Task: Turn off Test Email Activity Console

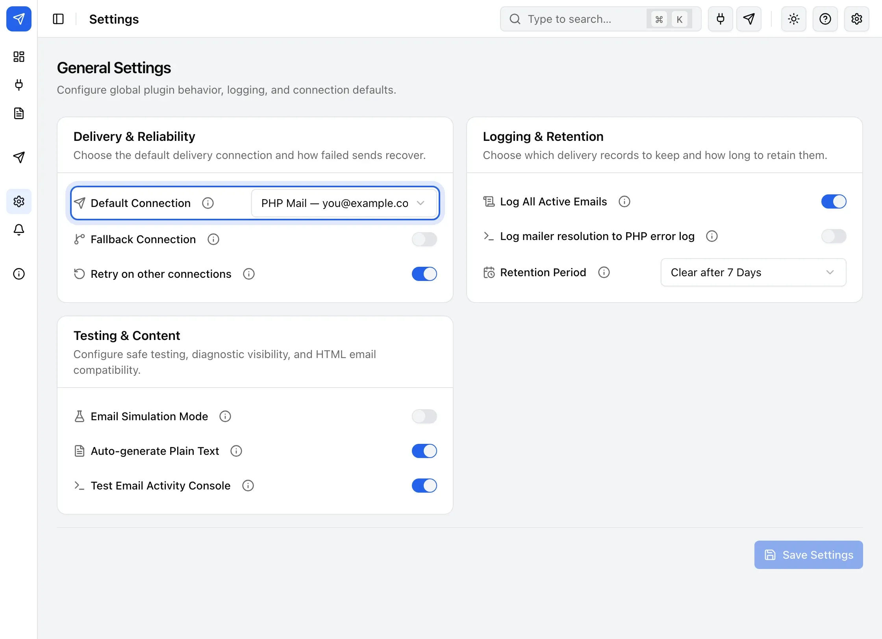Action: tap(424, 486)
